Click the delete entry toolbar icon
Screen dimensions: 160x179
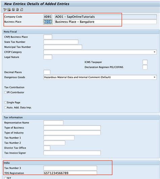(x=9, y=9)
